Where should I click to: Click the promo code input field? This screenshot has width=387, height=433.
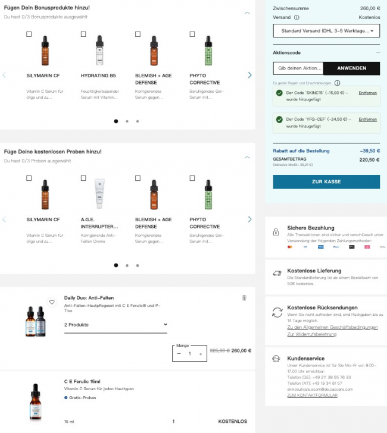298,68
